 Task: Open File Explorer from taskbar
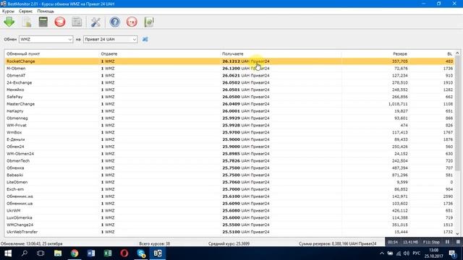pyautogui.click(x=58, y=253)
